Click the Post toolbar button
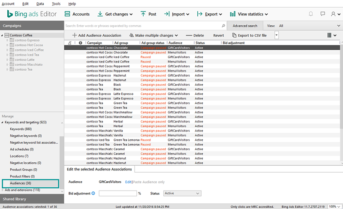 click(x=148, y=14)
